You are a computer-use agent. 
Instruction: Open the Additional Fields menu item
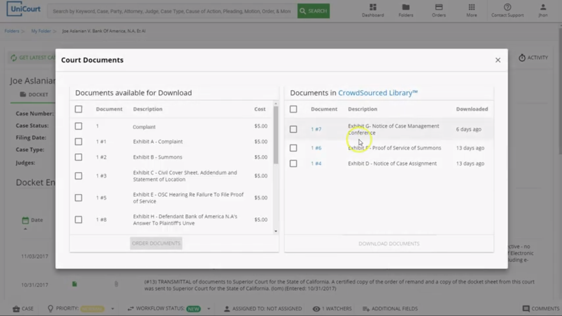pos(390,309)
